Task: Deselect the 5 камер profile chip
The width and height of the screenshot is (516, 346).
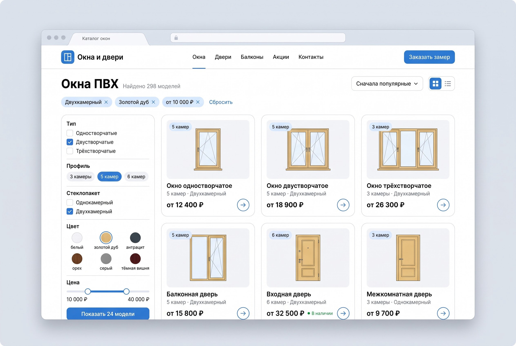Action: (110, 177)
